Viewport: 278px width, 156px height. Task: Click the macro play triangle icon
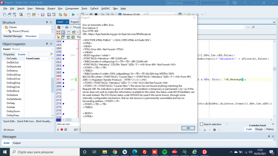tap(58, 130)
